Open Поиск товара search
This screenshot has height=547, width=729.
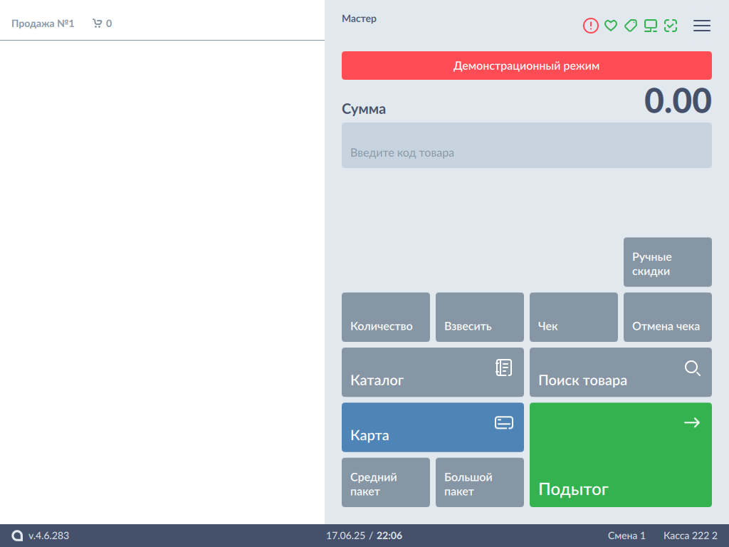[620, 373]
